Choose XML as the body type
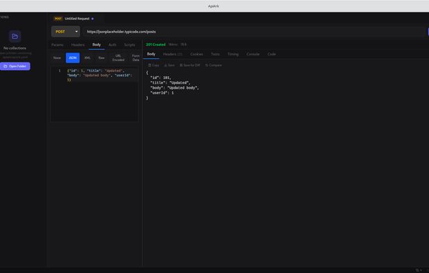 tap(87, 58)
